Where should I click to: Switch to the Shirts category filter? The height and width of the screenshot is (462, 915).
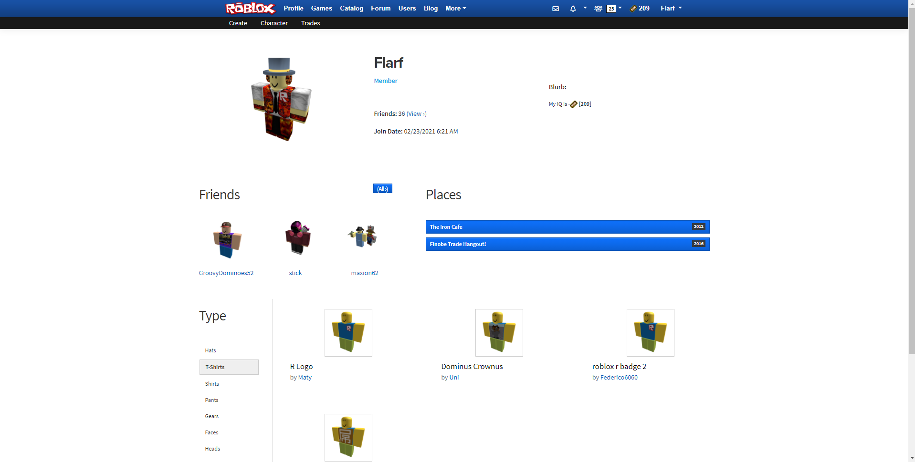212,383
